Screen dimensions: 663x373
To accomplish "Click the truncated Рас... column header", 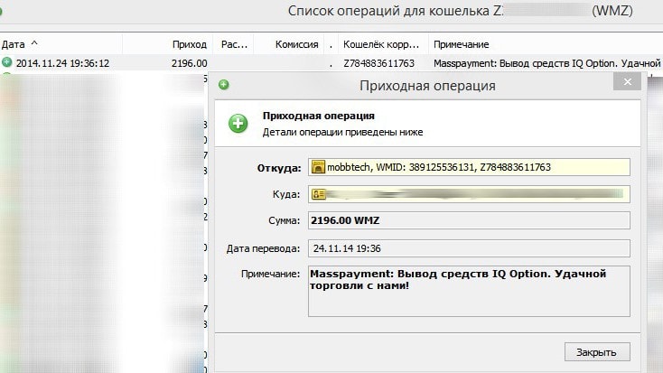I will 234,44.
